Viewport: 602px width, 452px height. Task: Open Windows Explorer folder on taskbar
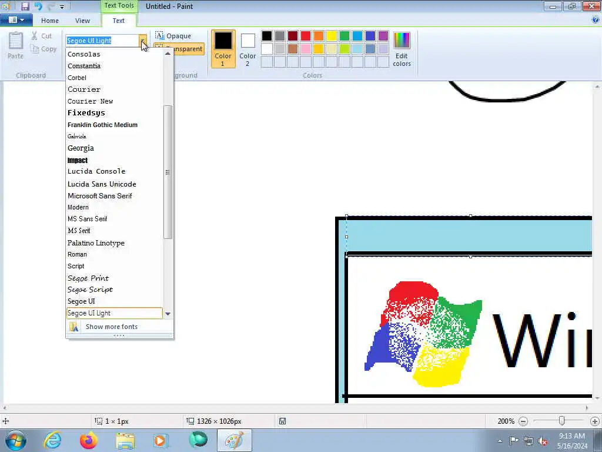(126, 441)
